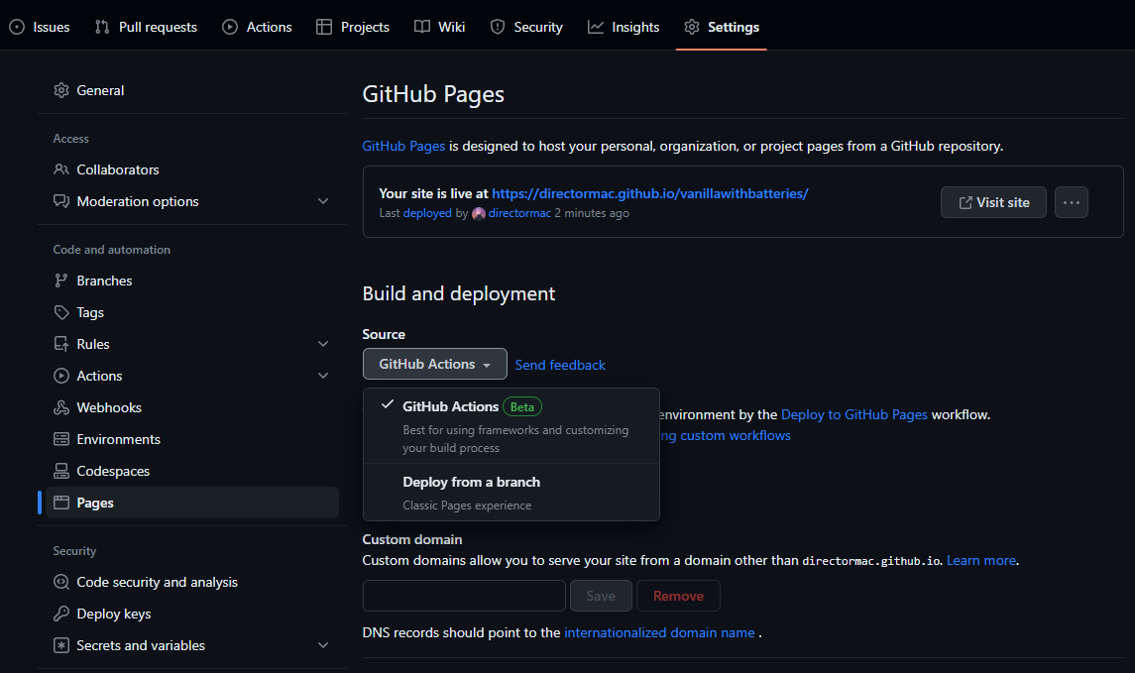Open the Pull requests icon
Screen dimensions: 1135x673
point(100,27)
